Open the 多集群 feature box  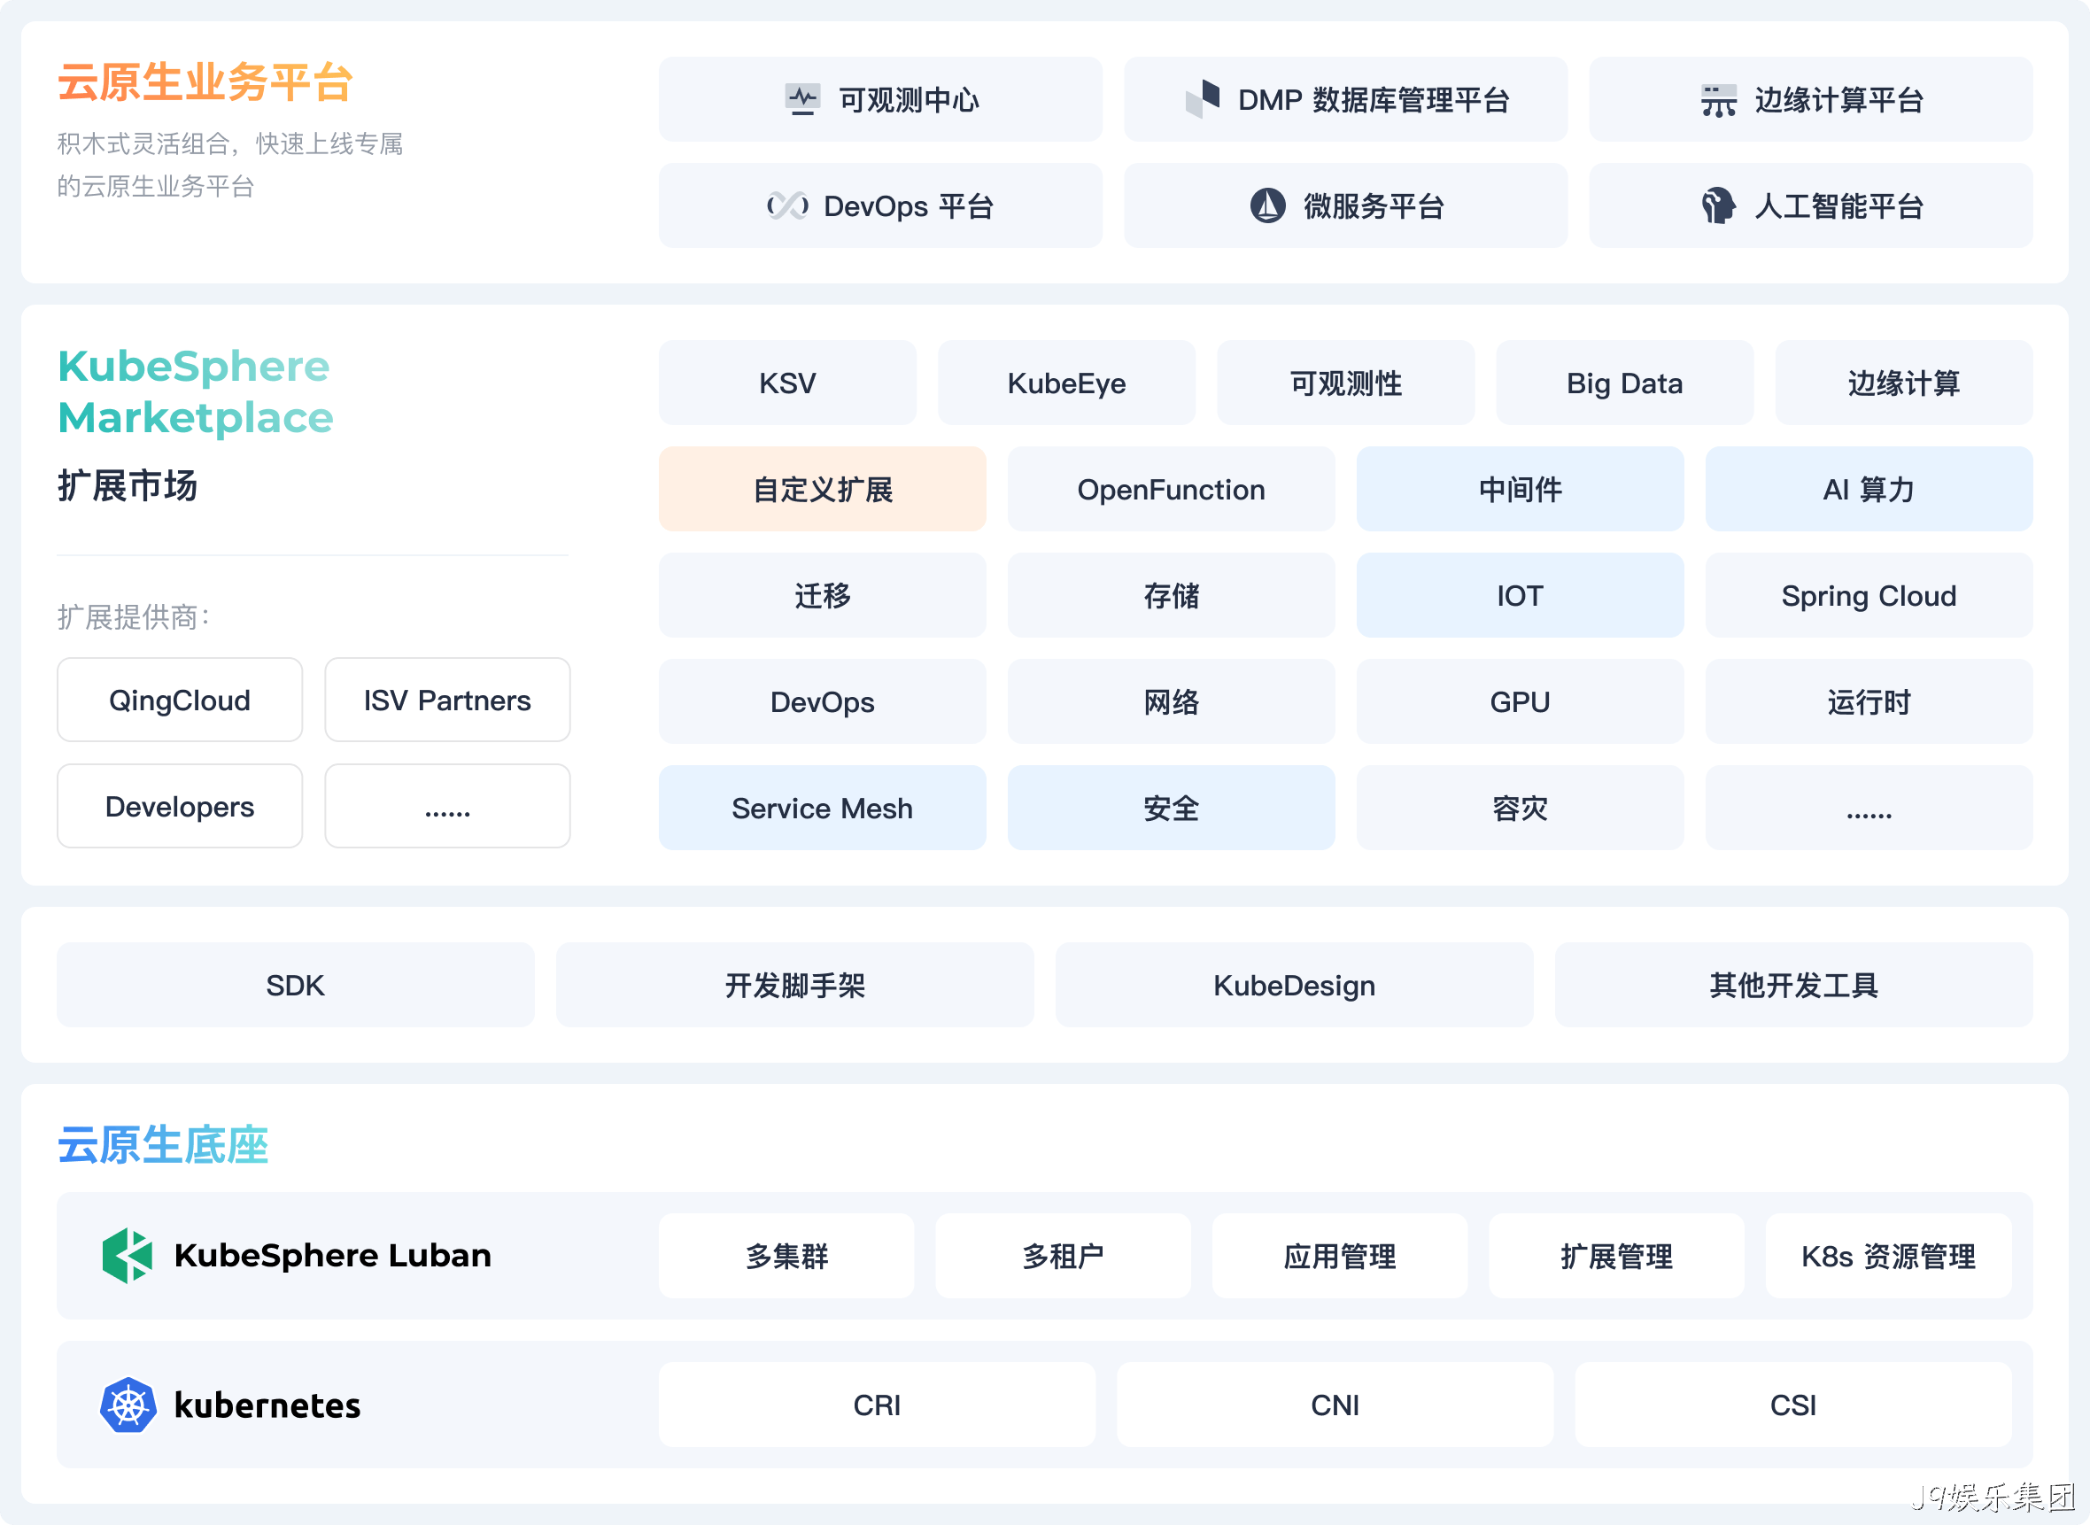coord(786,1256)
